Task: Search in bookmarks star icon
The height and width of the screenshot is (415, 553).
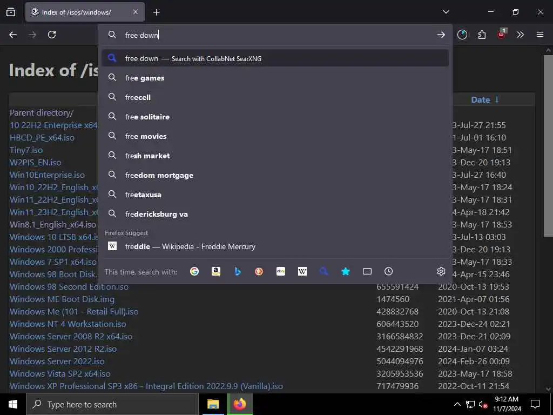Action: tap(346, 271)
